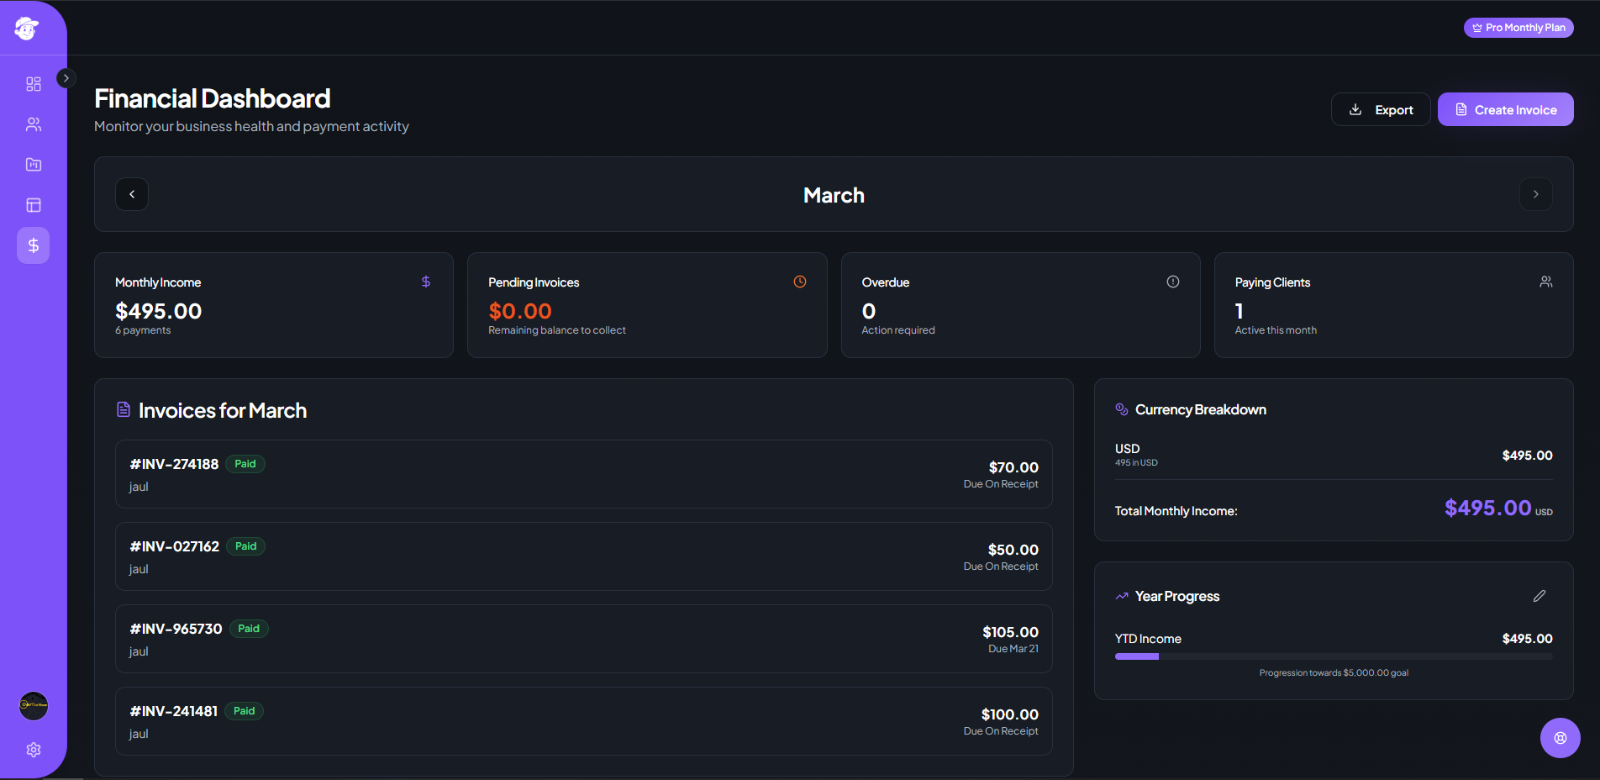Screen dimensions: 1600x780
Task: Click the Progression towards $5,000.00 goal text
Action: pyautogui.click(x=1334, y=672)
